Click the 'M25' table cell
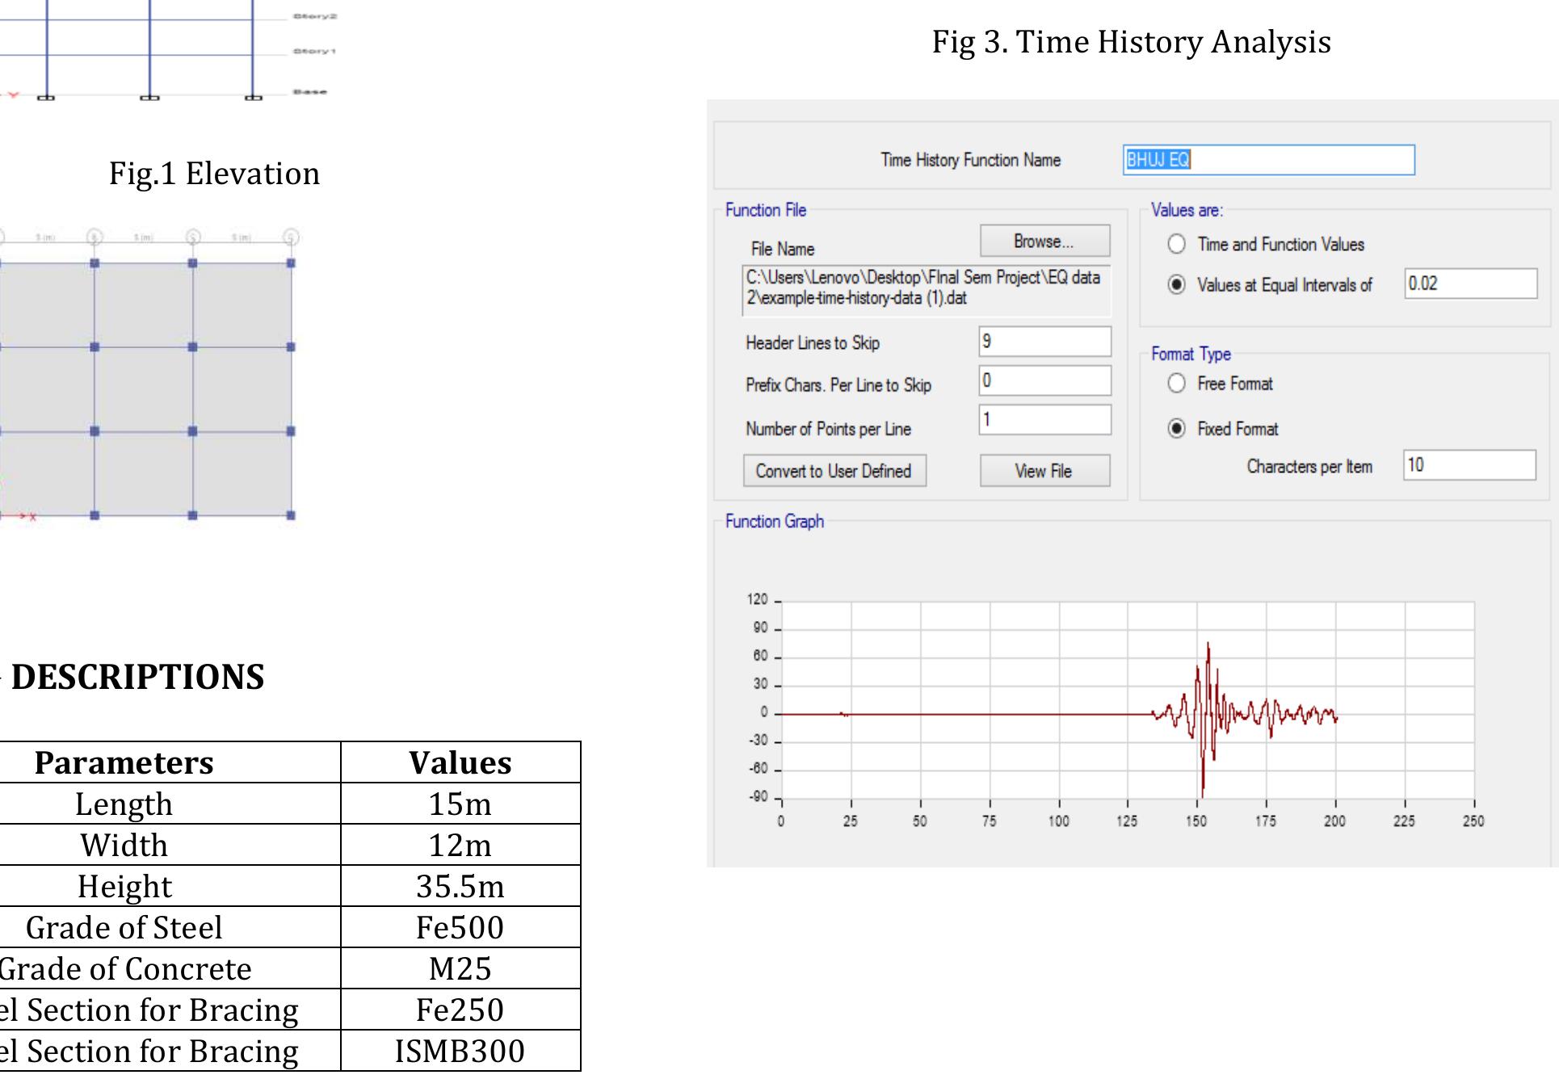Screen dimensions: 1559x1079 click(x=460, y=968)
